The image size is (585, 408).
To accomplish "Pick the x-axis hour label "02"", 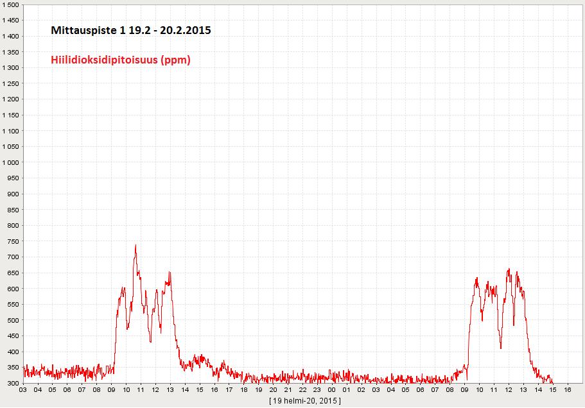I will coord(361,390).
